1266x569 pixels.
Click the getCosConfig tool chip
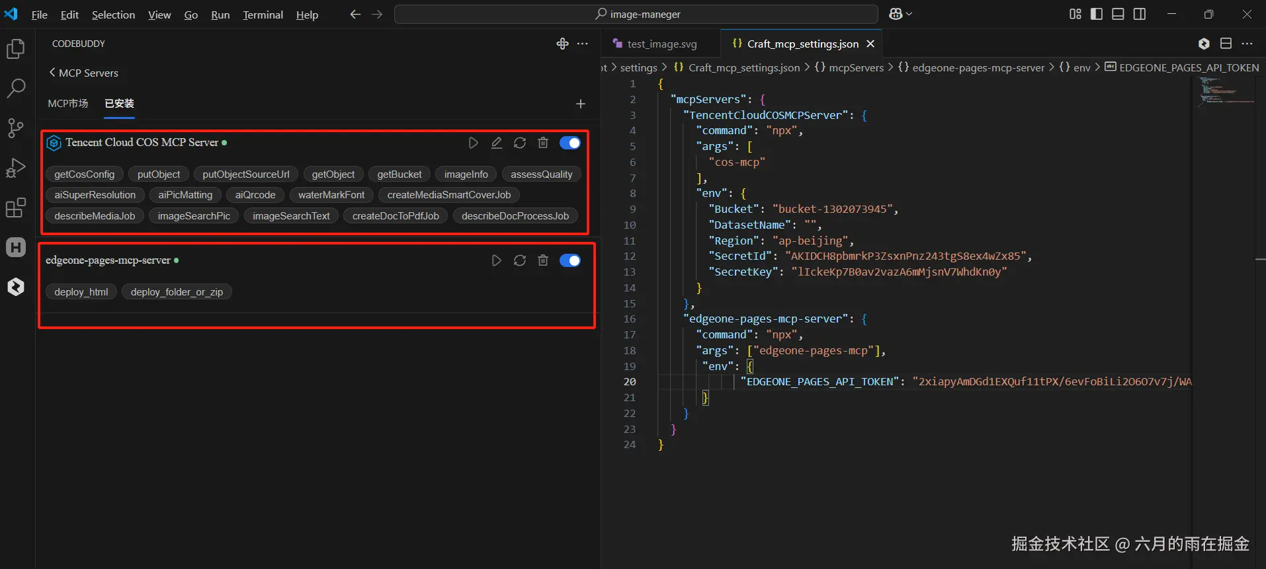[x=85, y=174]
